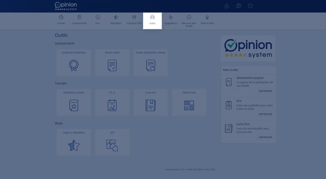Open the PLV tile under Terrain
The height and width of the screenshot is (179, 326).
[112, 103]
